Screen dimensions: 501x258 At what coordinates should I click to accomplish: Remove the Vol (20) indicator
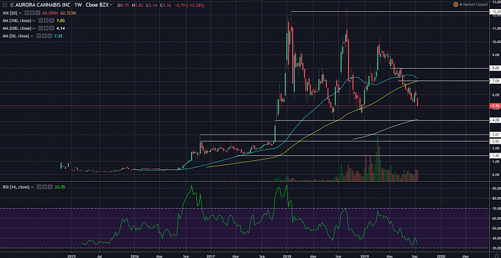[38, 12]
